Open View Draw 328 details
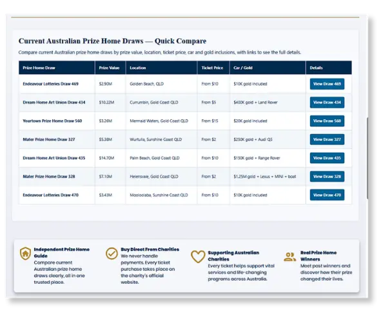 (327, 177)
